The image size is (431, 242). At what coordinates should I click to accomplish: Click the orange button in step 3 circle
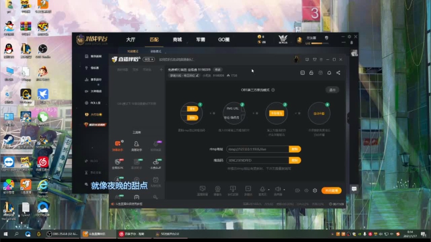click(277, 113)
